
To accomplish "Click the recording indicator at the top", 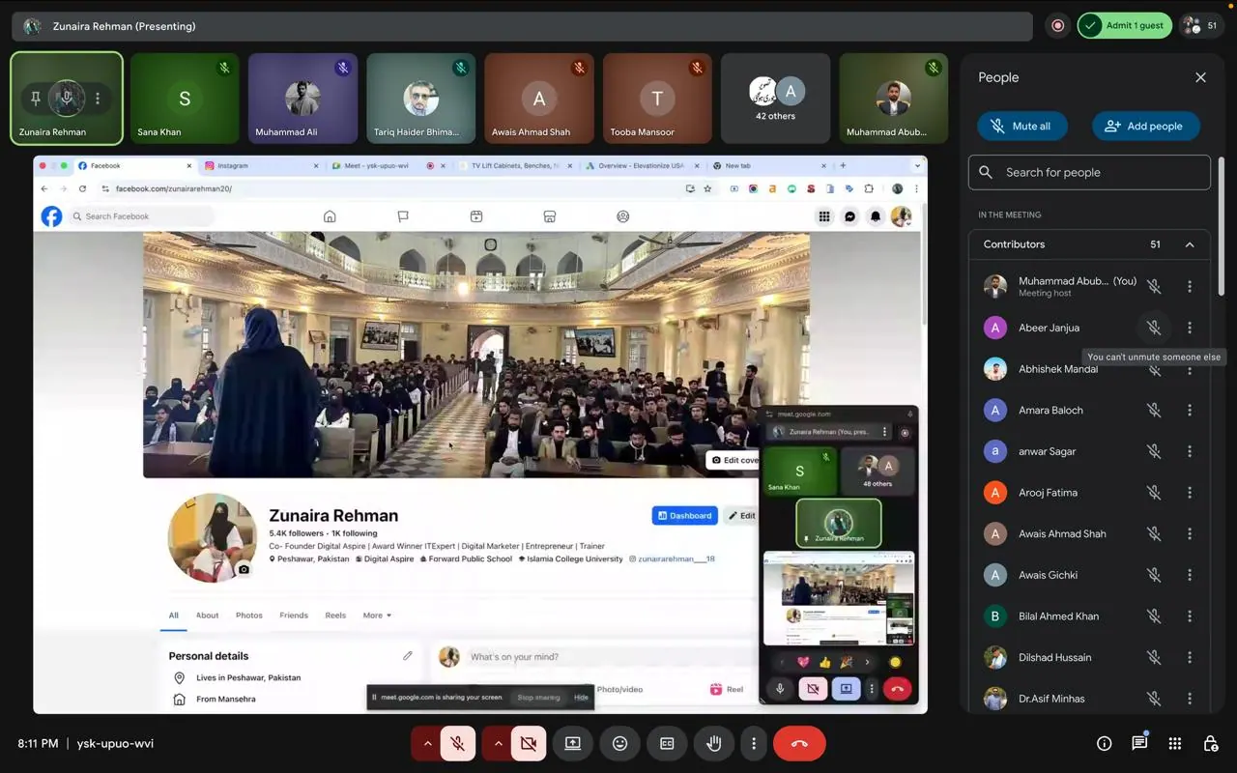I will [x=1057, y=26].
